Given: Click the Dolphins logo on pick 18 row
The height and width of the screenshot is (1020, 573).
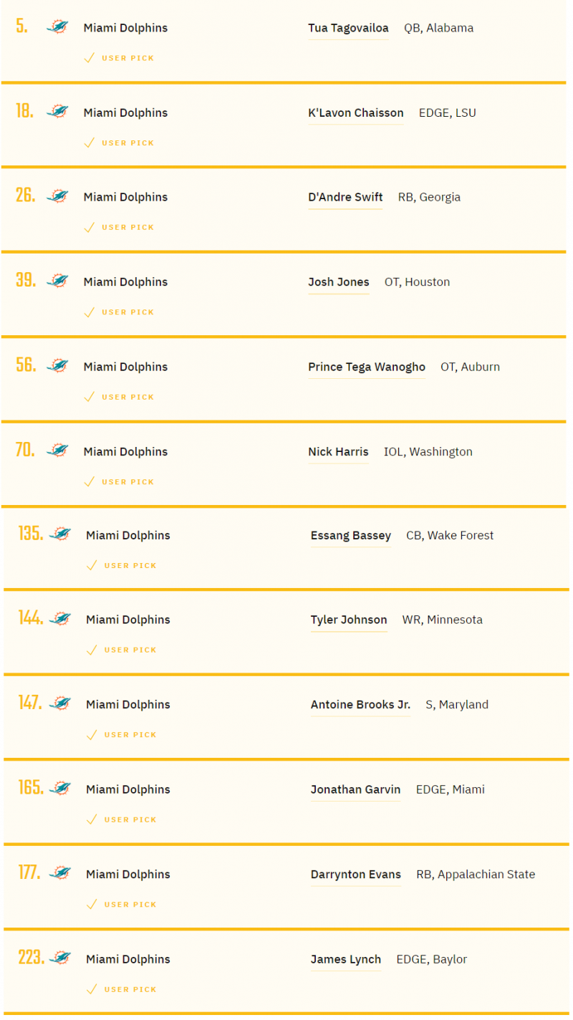Looking at the screenshot, I should pyautogui.click(x=57, y=112).
